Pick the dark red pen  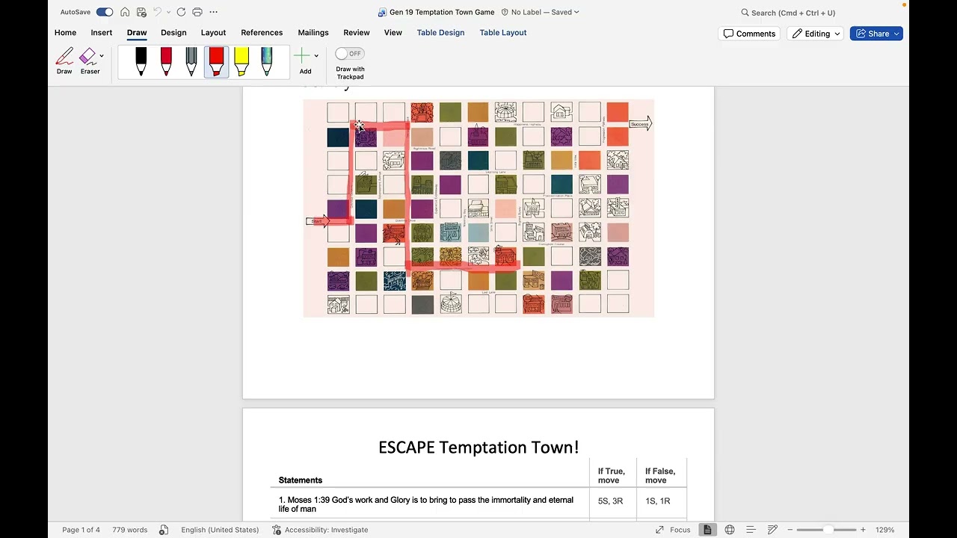click(x=166, y=61)
